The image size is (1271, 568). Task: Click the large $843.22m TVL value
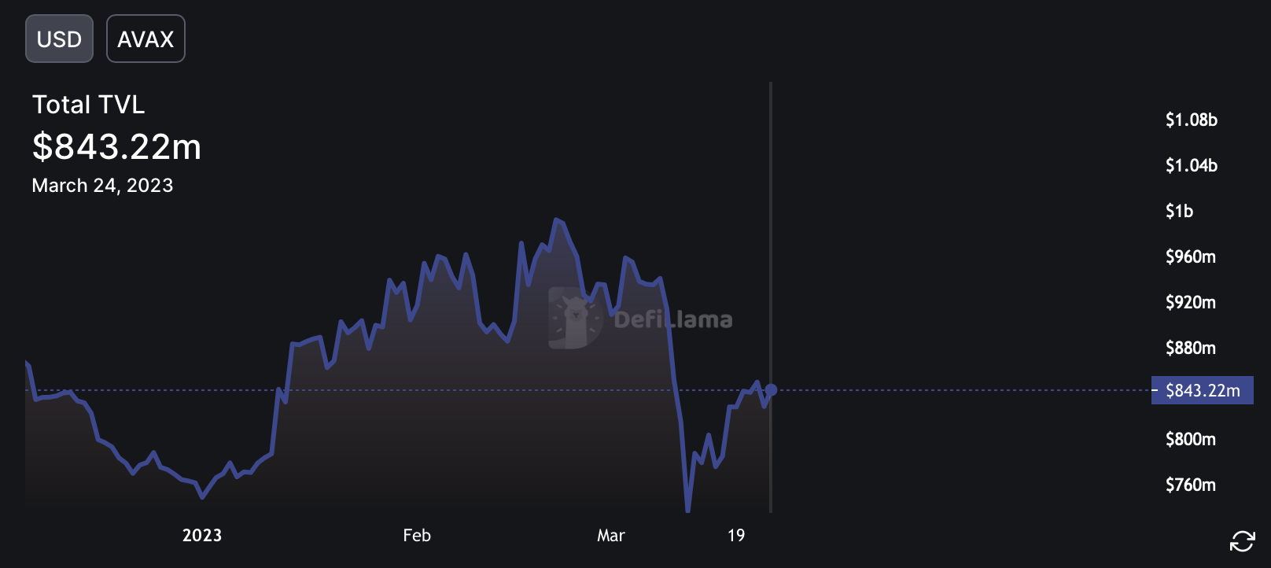tap(116, 146)
